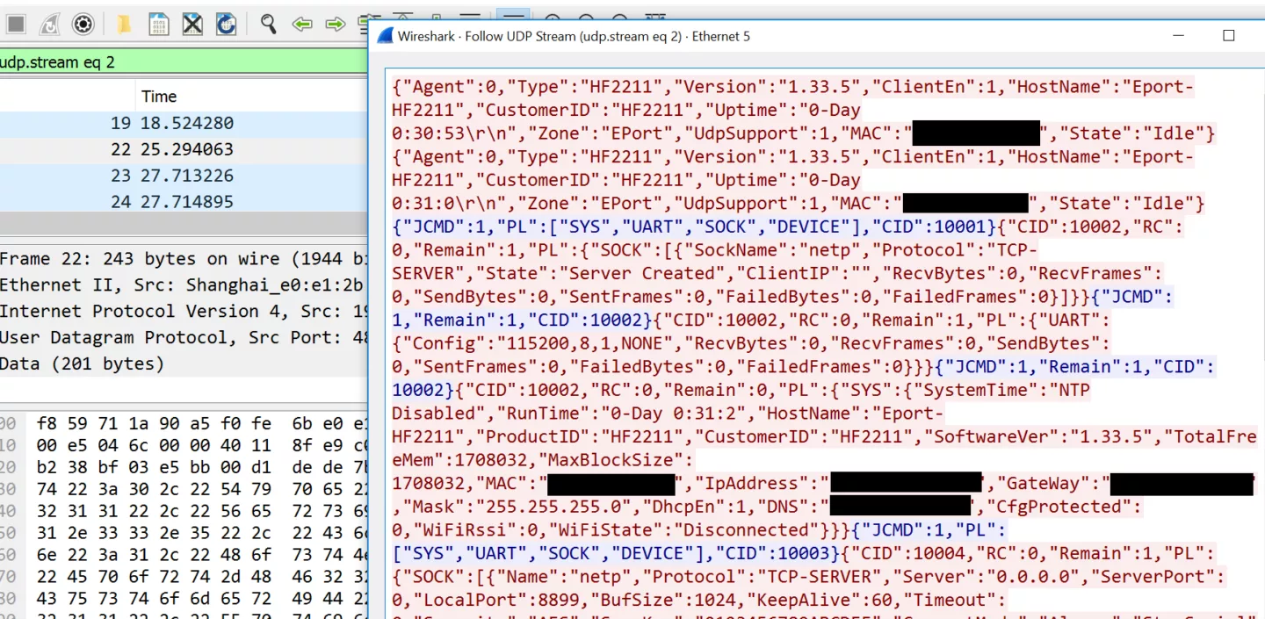Click the Find a packet magnifier
The image size is (1265, 619).
click(269, 25)
